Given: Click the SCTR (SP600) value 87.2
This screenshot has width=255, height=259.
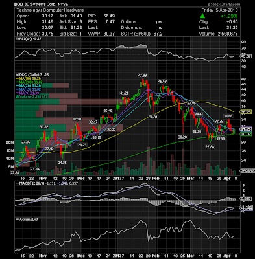Looking at the screenshot, I should click(158, 34).
